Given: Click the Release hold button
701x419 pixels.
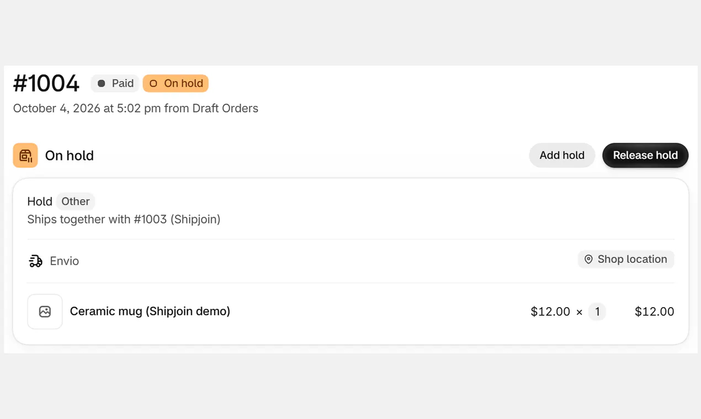Looking at the screenshot, I should [x=645, y=155].
